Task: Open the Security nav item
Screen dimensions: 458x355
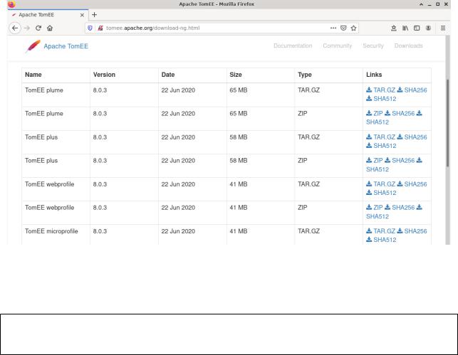Action: click(x=373, y=46)
